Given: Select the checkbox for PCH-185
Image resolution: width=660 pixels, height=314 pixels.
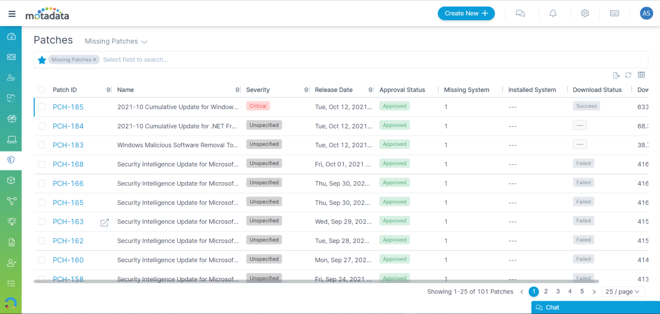Looking at the screenshot, I should (x=42, y=106).
